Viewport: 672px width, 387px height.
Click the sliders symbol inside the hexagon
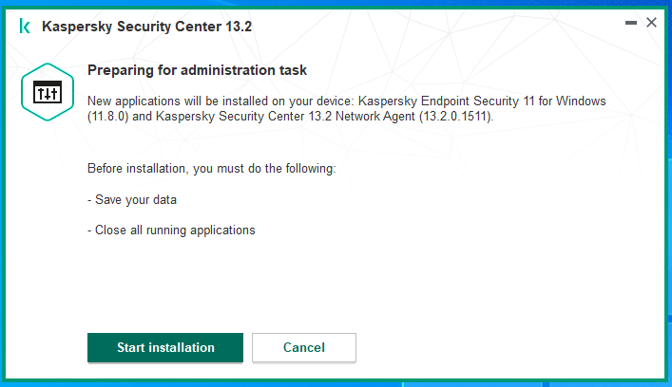click(x=48, y=92)
